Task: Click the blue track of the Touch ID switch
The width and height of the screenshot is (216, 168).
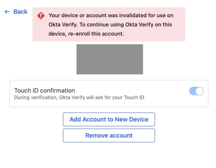Action: [192, 91]
